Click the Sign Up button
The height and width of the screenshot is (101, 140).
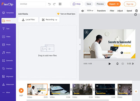point(130,4)
